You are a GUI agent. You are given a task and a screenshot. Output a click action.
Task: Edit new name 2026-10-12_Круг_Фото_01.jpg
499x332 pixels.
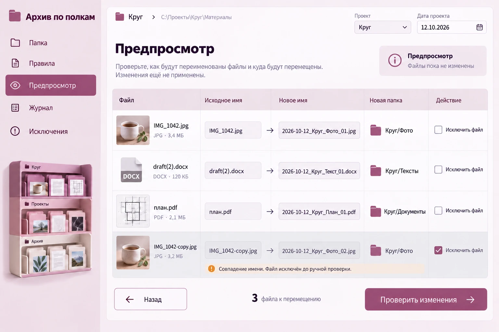(x=319, y=130)
